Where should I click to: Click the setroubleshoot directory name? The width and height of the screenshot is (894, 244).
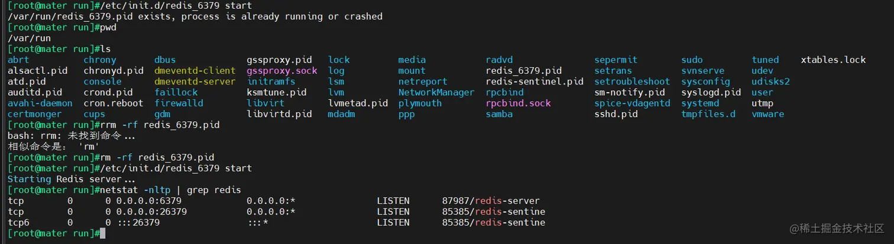tap(632, 82)
